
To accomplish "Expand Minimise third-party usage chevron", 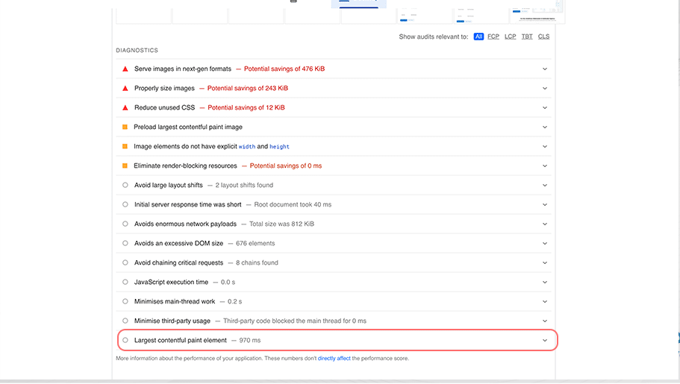I will coord(545,321).
